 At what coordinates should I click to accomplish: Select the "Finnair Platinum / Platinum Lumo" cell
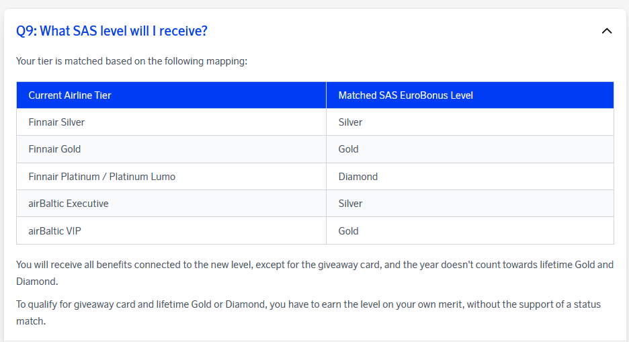coord(101,177)
